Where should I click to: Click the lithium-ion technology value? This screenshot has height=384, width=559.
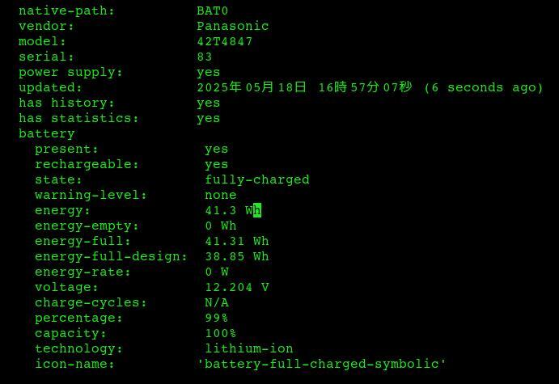(x=249, y=348)
